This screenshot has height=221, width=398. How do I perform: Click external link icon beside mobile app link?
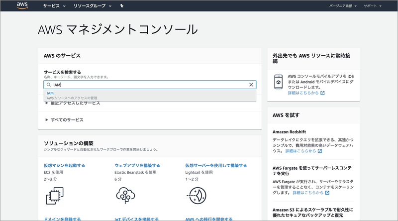[x=322, y=93]
